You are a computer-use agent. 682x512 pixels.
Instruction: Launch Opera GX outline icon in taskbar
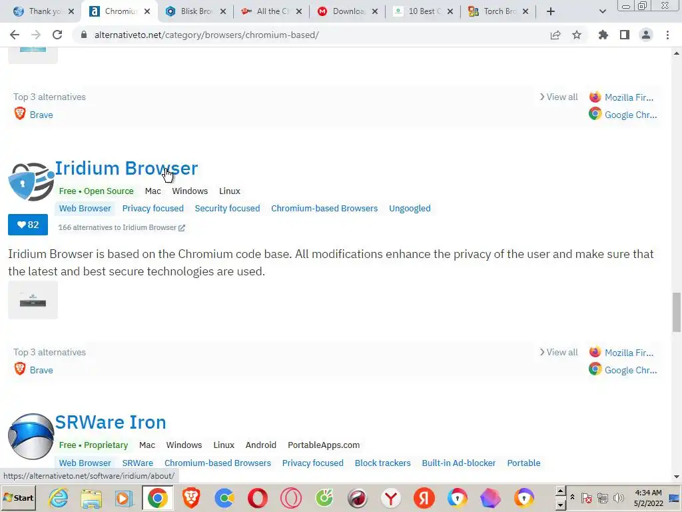point(290,497)
